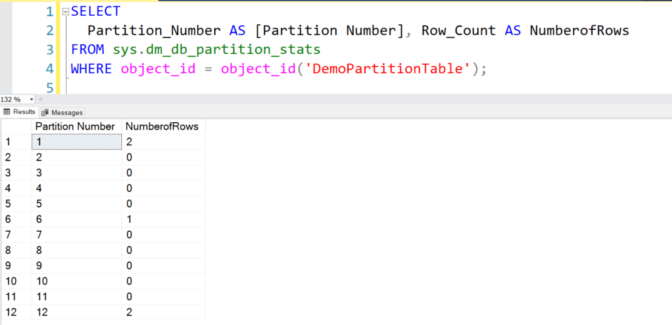Click Row_Count in the select list
The width and height of the screenshot is (672, 325).
(458, 31)
